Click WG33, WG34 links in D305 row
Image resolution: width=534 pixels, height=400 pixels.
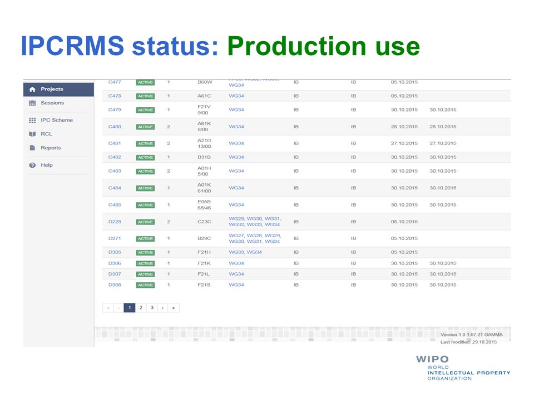(245, 252)
